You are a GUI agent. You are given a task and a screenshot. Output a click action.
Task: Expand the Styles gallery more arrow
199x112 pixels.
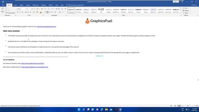[180, 12]
